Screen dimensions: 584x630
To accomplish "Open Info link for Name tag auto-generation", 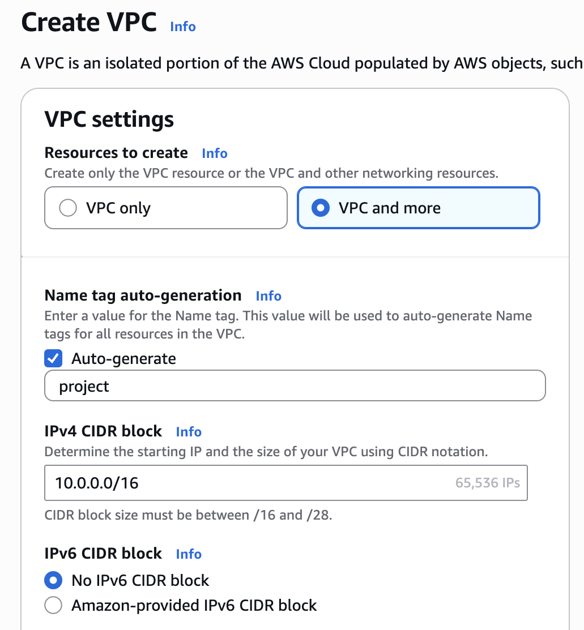I will pos(268,296).
